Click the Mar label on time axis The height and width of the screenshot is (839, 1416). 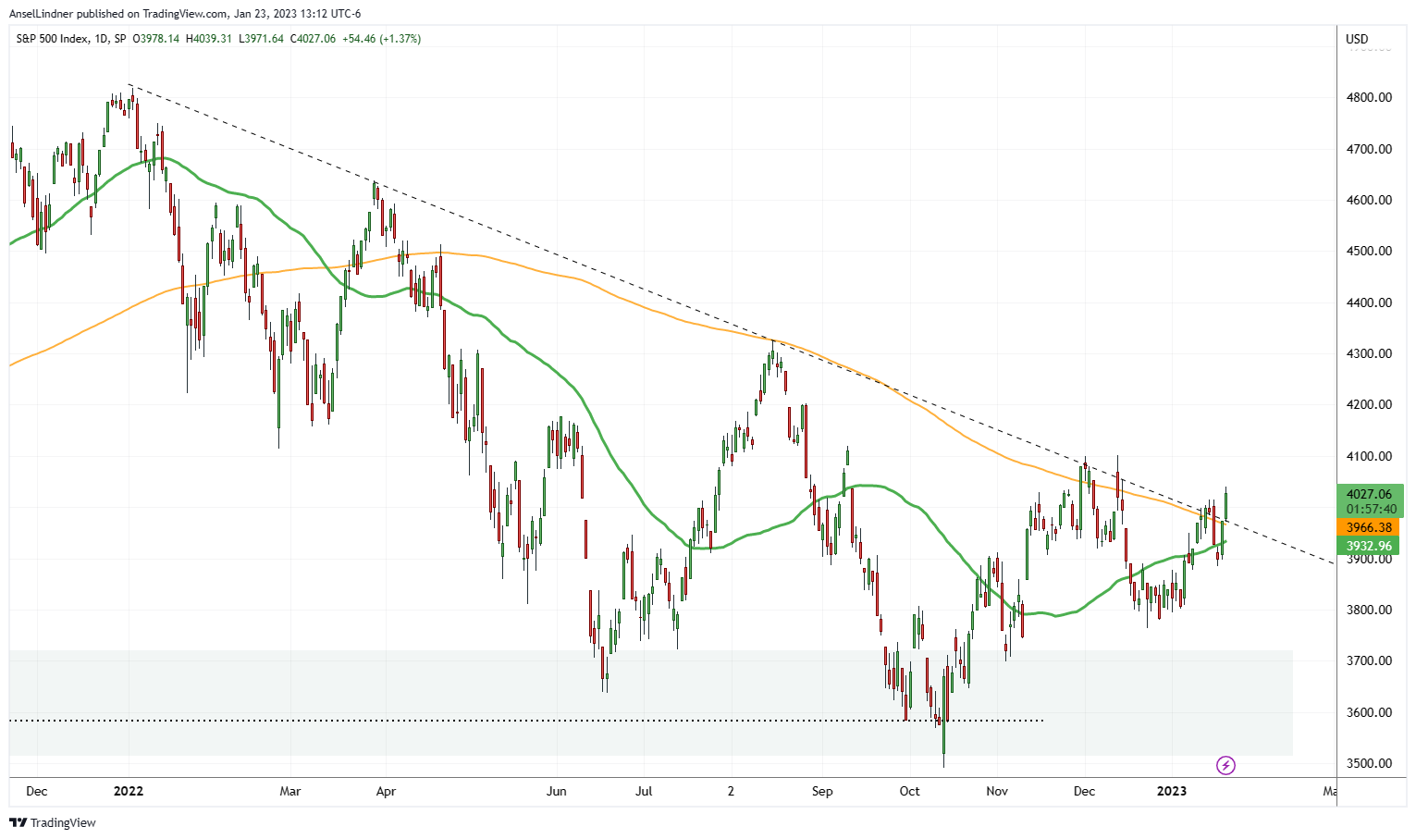coord(290,791)
